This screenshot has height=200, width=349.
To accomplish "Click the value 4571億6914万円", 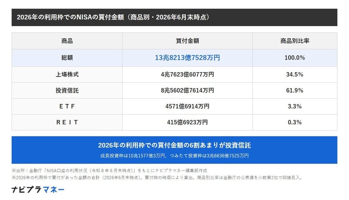I will coord(188,107).
